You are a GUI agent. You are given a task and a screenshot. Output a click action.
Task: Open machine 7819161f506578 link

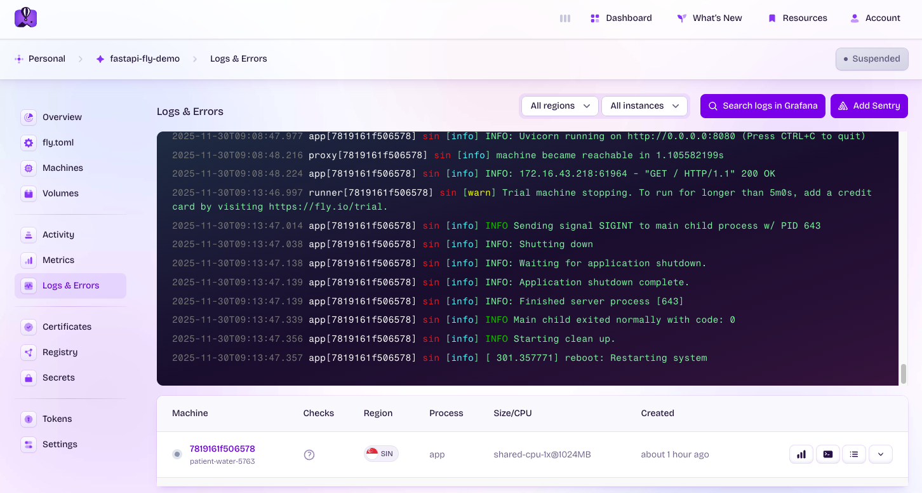click(222, 449)
